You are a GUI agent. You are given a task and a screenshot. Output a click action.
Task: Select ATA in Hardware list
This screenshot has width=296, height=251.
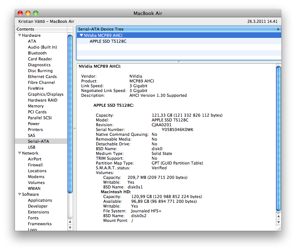coord(32,41)
